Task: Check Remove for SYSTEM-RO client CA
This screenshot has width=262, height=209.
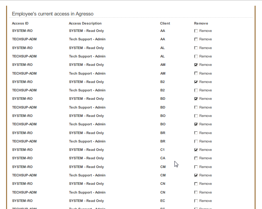Action: pyautogui.click(x=196, y=158)
